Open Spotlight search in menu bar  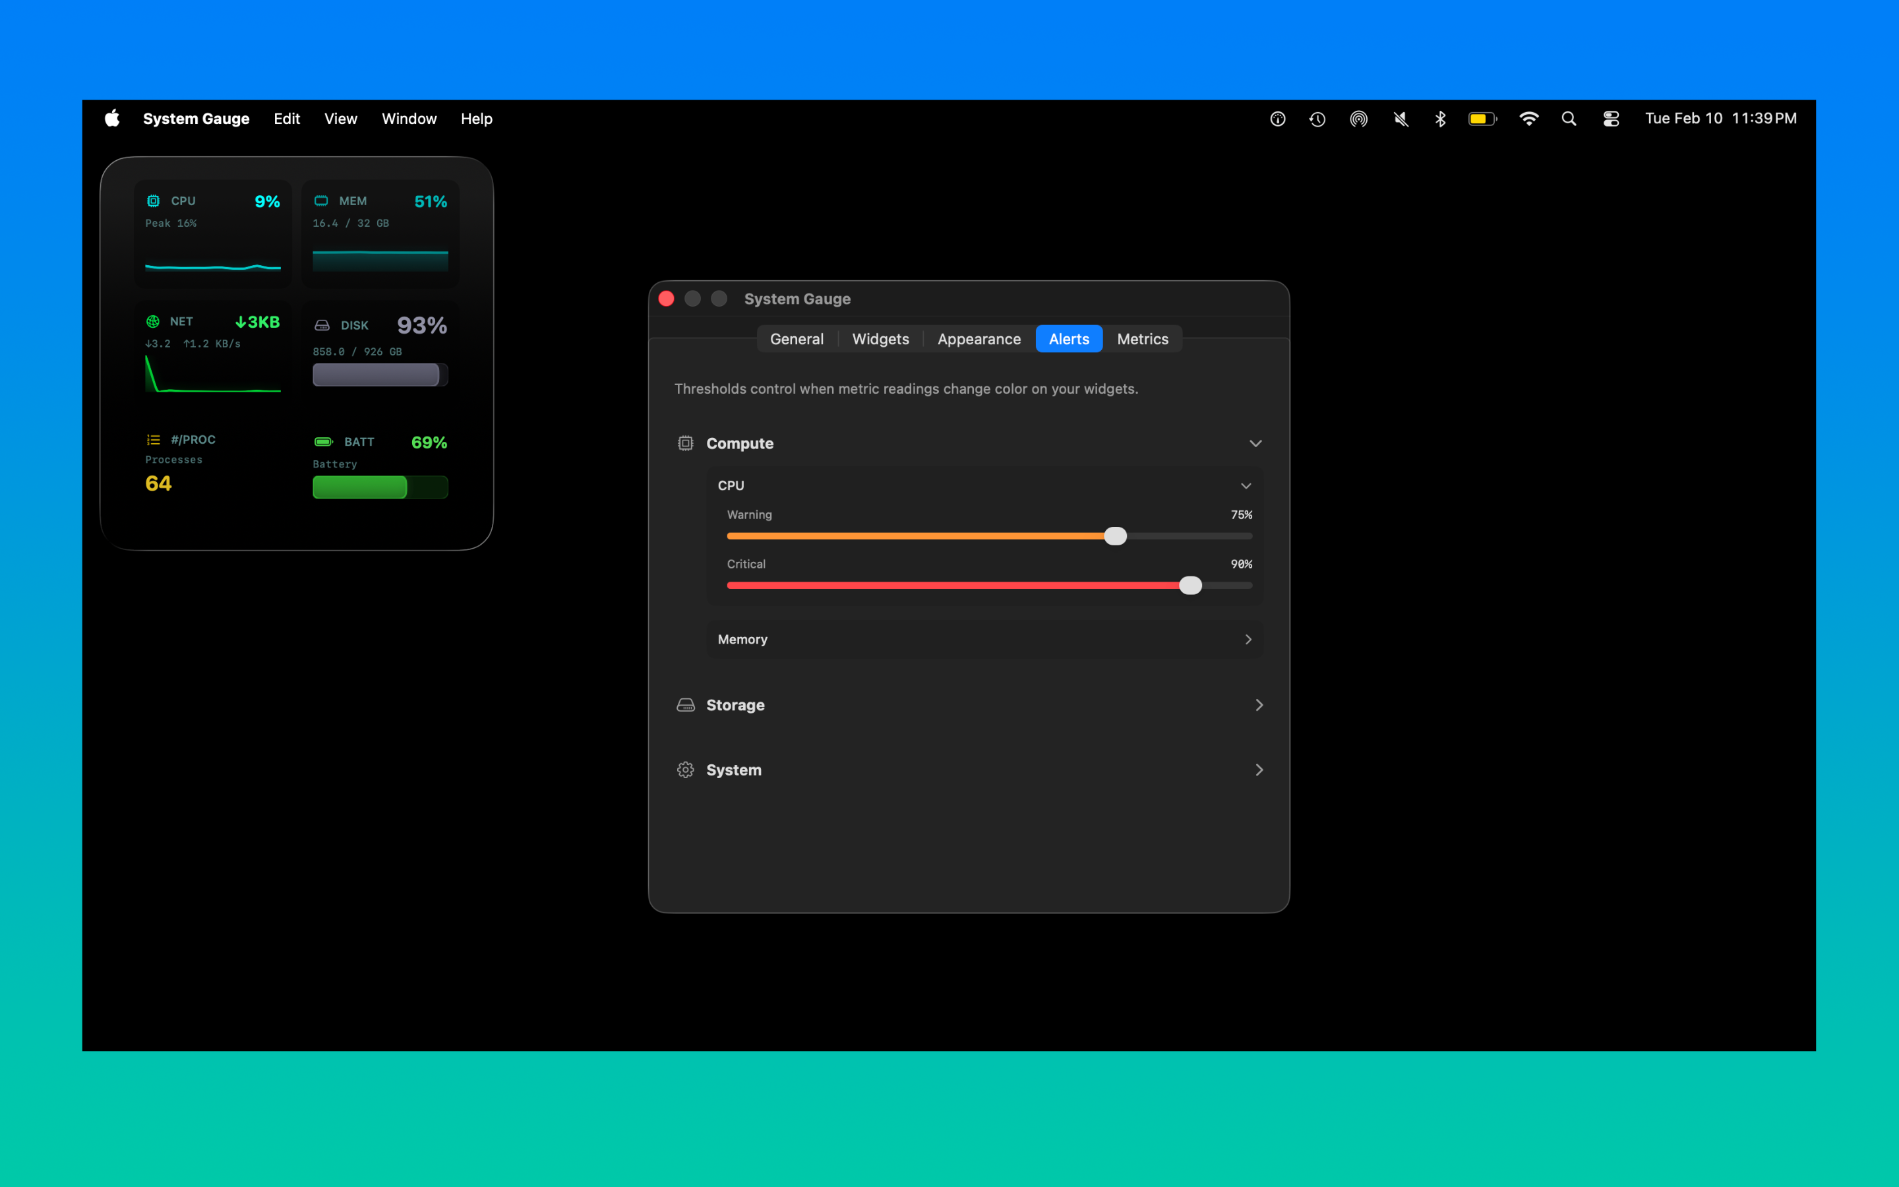pos(1569,119)
